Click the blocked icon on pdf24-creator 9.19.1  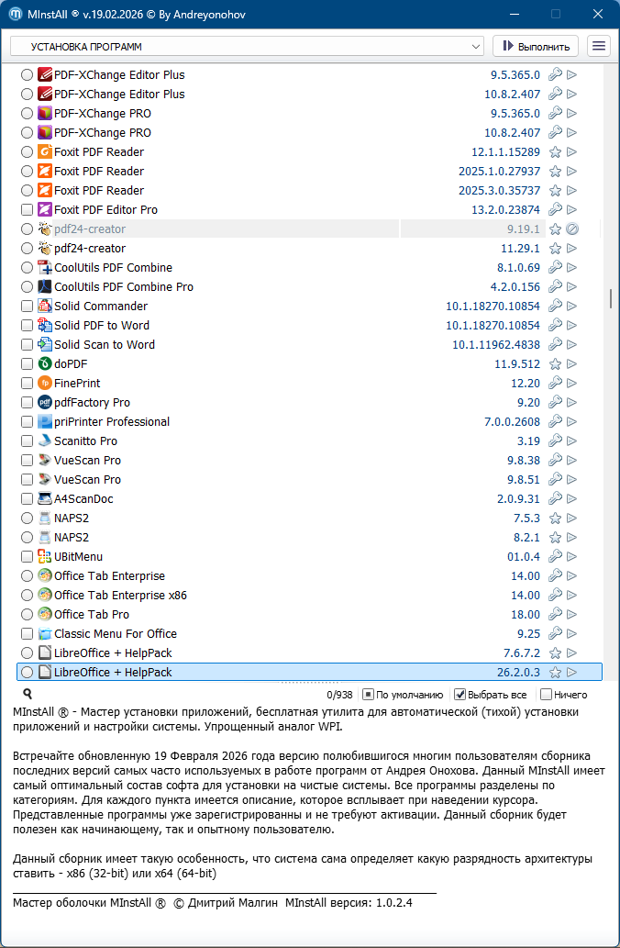[572, 229]
